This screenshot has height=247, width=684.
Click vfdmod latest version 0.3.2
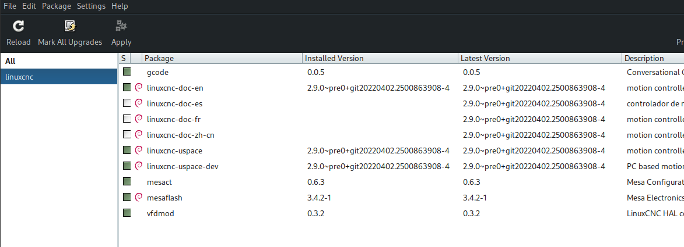tap(472, 213)
